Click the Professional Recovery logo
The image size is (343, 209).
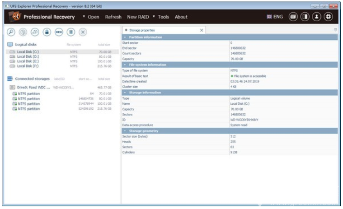tap(15, 16)
